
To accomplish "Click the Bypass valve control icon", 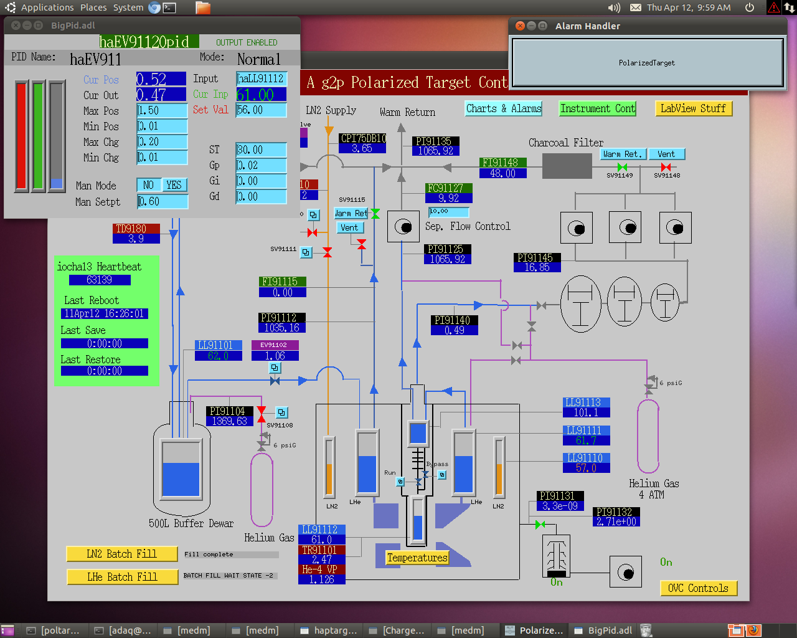I will (x=442, y=475).
